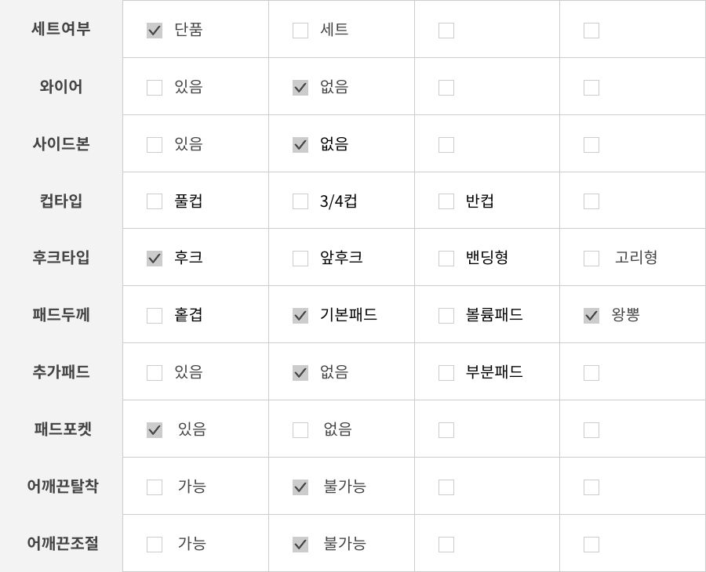The width and height of the screenshot is (706, 572).
Task: Tick 사이드본 있음 option
Action: [155, 145]
